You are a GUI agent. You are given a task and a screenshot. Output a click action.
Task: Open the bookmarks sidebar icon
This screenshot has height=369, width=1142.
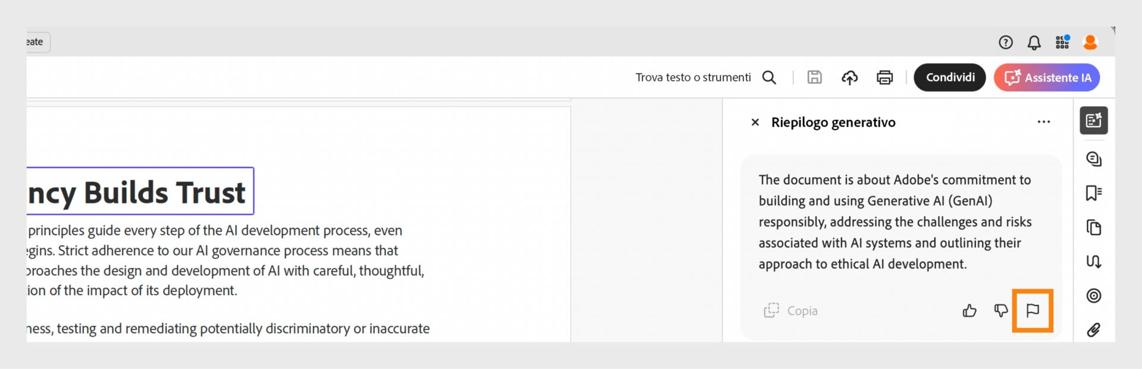[x=1094, y=193]
